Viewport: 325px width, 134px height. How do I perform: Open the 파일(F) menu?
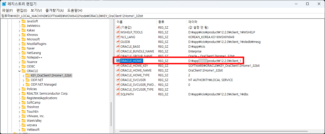point(7,10)
